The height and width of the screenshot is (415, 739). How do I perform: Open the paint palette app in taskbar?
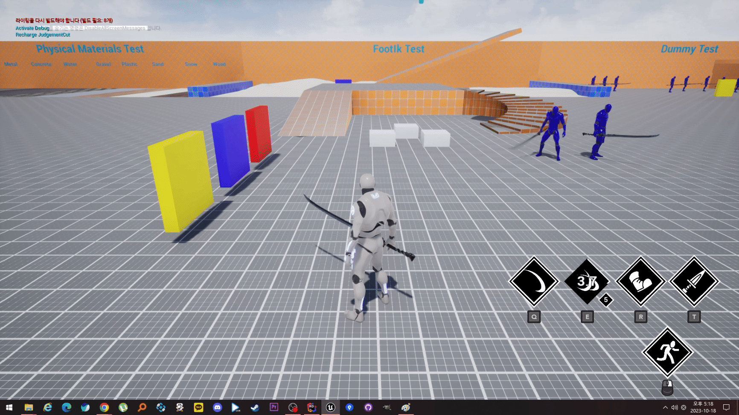[x=406, y=407]
